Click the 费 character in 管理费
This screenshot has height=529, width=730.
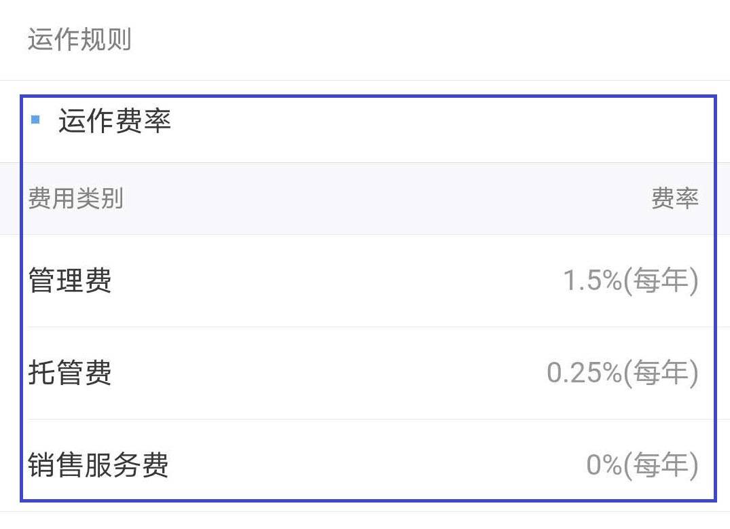point(98,280)
